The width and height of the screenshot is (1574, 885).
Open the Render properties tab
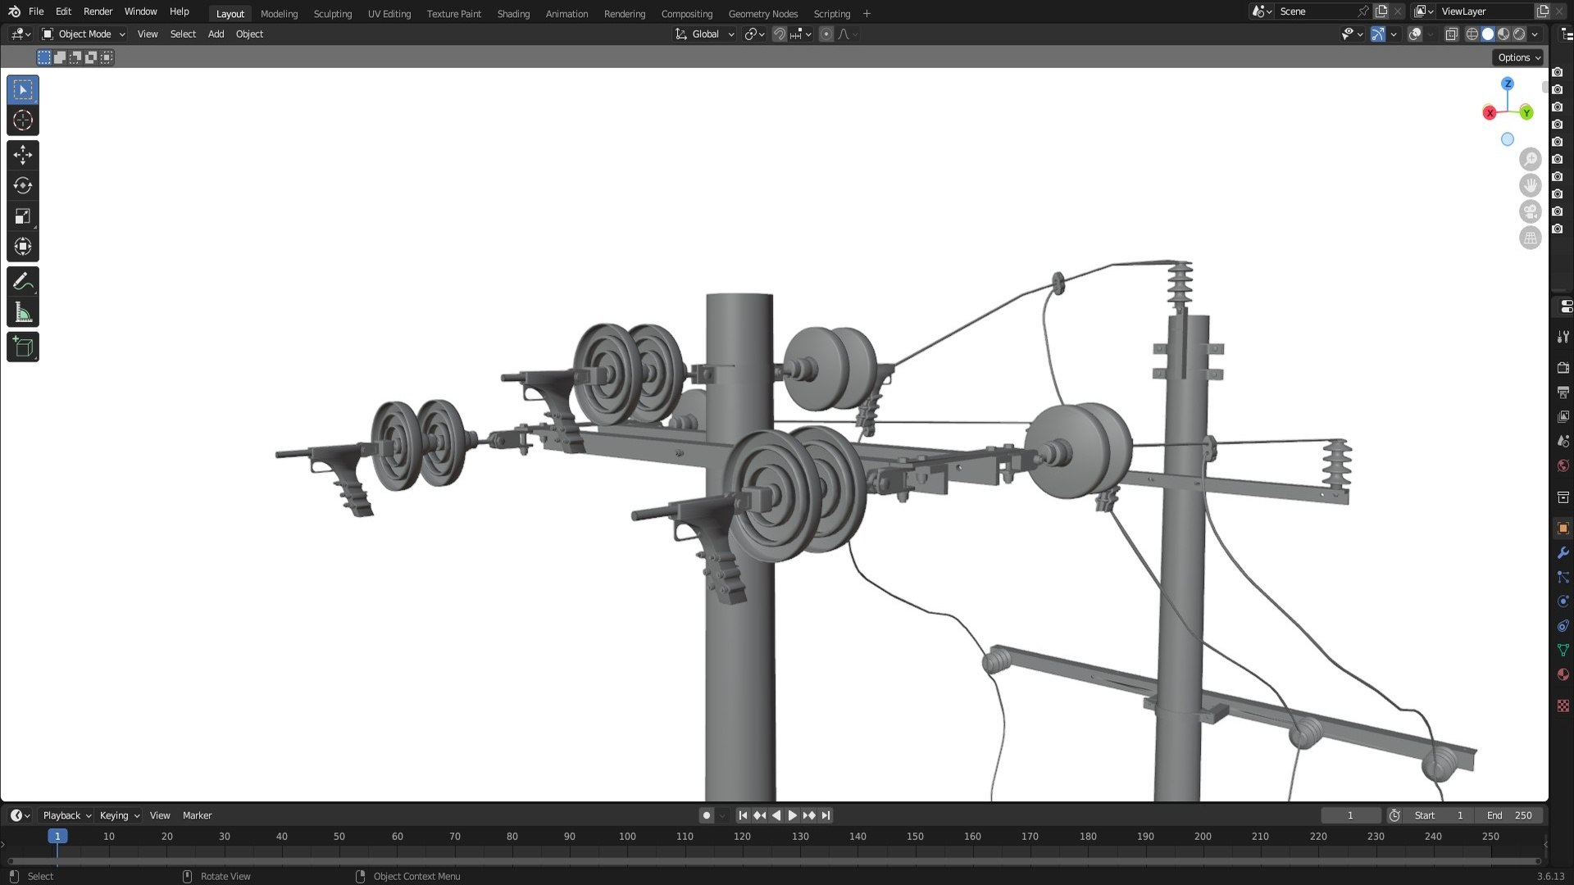pos(1563,368)
